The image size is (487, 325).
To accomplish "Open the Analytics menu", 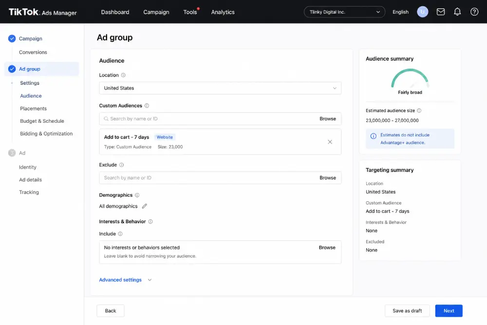I will [223, 12].
